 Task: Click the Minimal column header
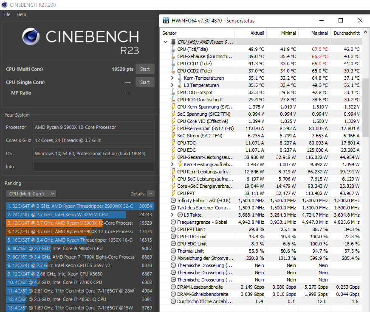tap(282, 33)
